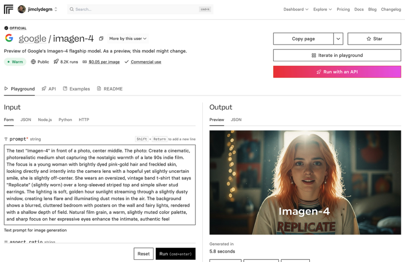Viewport: 405px width, 262px height.
Task: Switch to the README tab
Action: click(110, 89)
